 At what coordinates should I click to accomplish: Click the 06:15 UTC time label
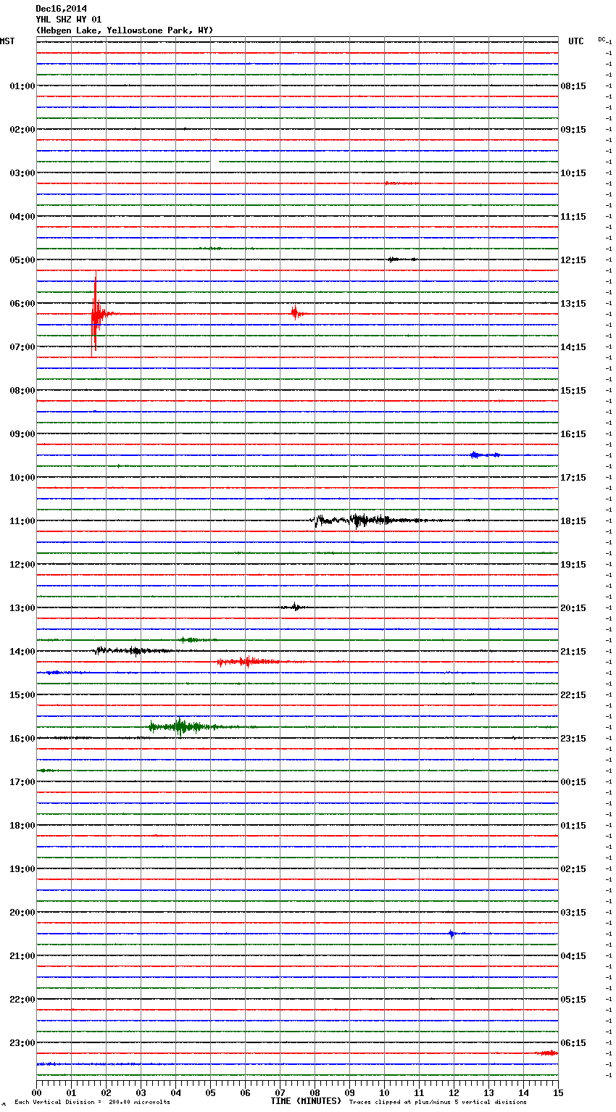[573, 1043]
